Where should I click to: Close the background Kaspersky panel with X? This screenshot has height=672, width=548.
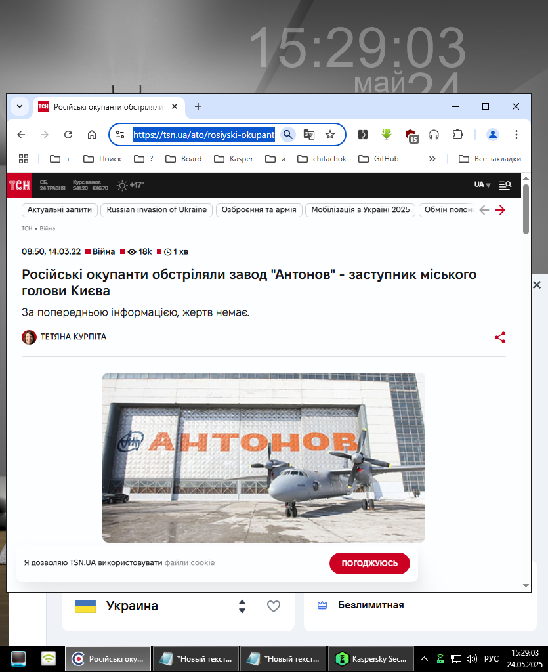click(537, 285)
